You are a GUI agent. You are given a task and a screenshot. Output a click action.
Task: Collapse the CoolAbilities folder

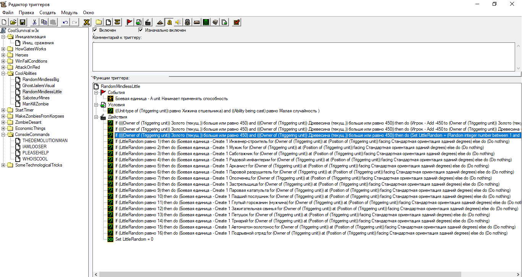tap(3, 73)
